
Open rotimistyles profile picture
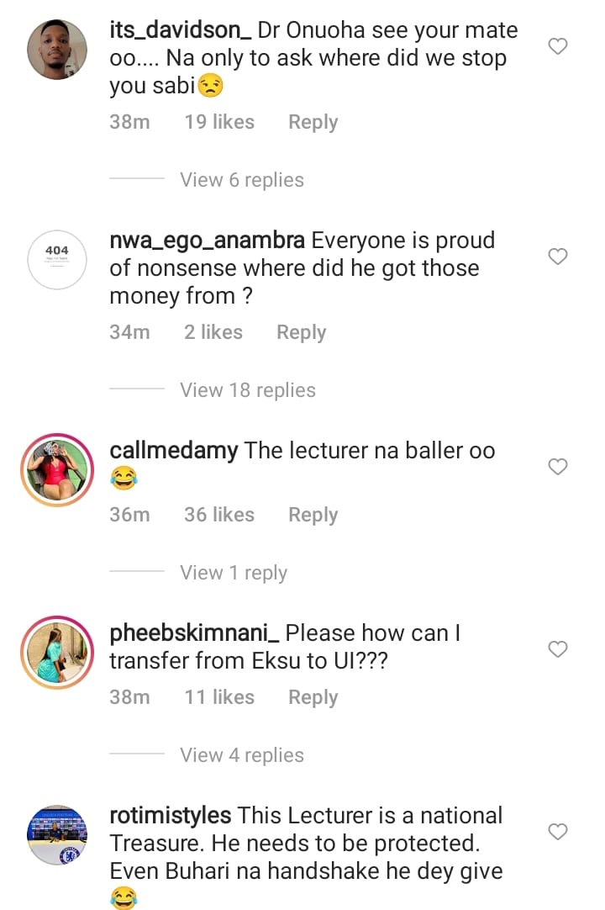click(58, 835)
